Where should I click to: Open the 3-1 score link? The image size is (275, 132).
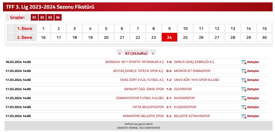(x=169, y=98)
